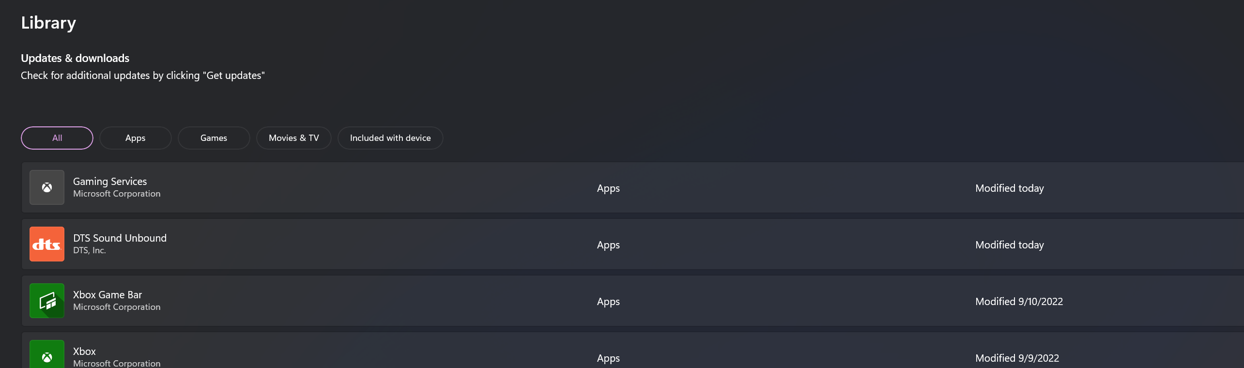Switch to the Games filter
This screenshot has width=1244, height=368.
[214, 138]
